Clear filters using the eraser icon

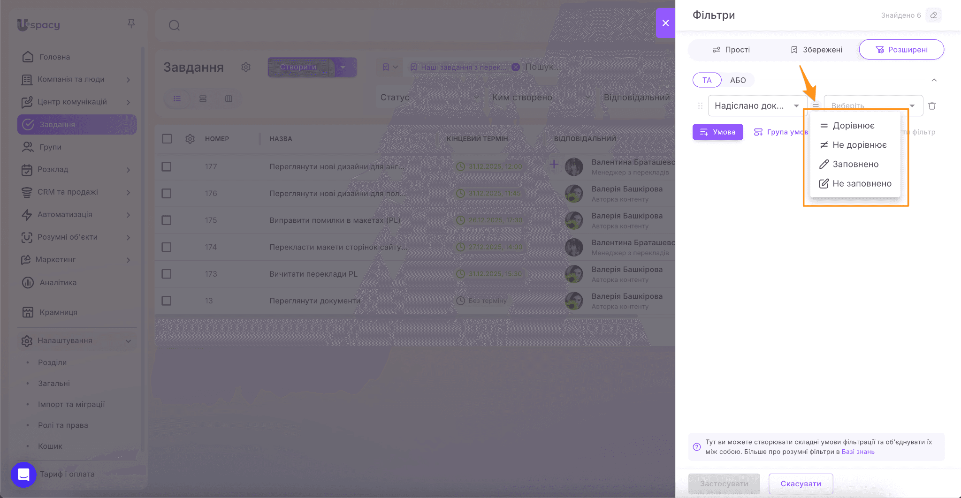[934, 15]
